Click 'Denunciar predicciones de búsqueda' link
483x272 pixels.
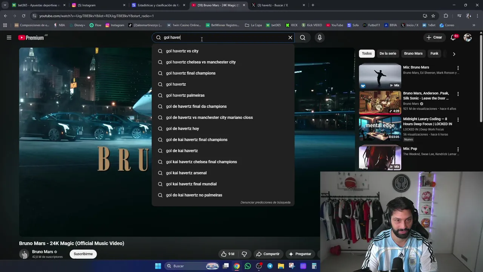click(265, 202)
